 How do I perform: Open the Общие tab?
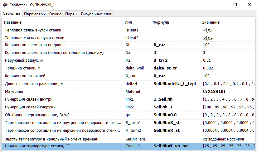click(55, 14)
